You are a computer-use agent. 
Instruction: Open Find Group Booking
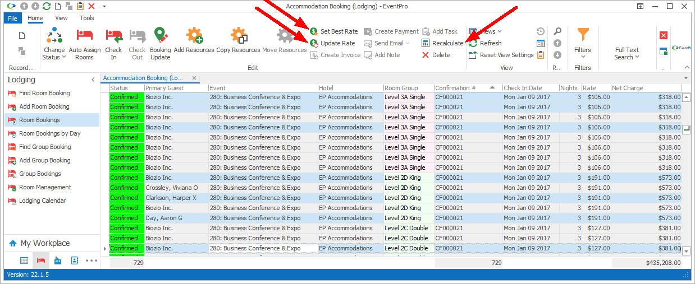pyautogui.click(x=52, y=147)
